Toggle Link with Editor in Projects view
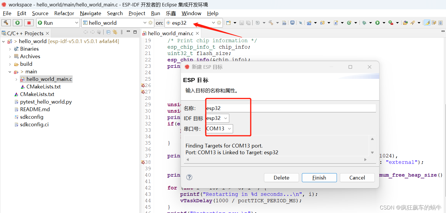 click(x=115, y=32)
